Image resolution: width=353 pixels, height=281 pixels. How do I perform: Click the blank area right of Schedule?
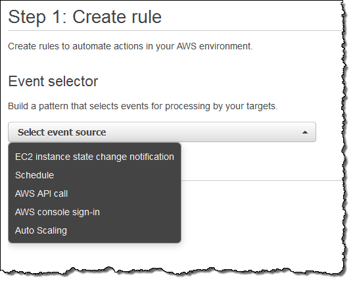coord(117,175)
